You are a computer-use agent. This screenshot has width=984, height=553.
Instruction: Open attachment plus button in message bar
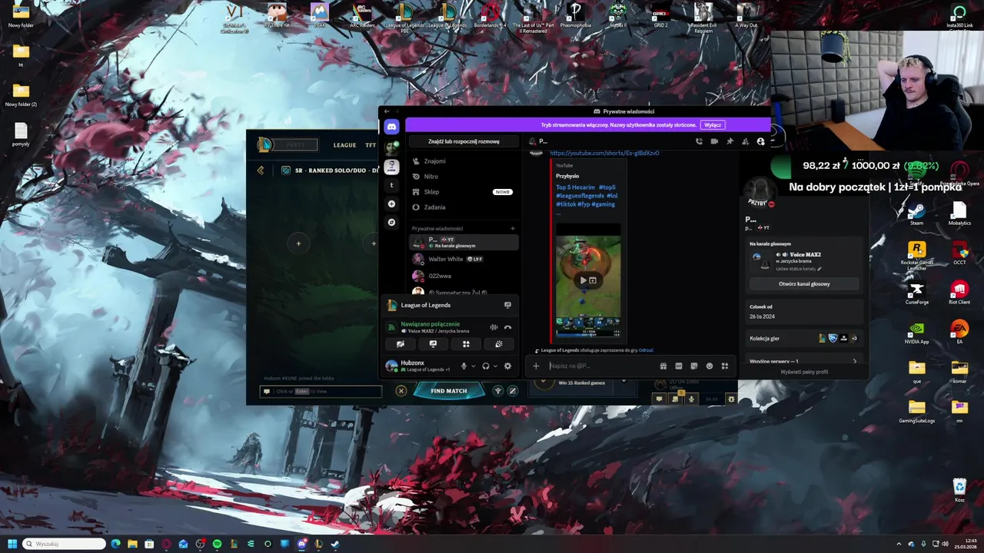point(536,366)
